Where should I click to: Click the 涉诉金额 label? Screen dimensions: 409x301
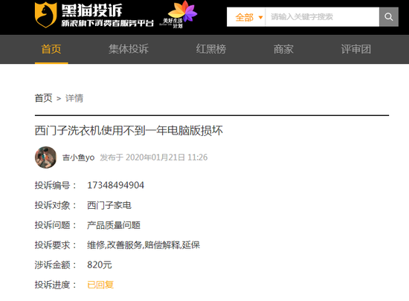[x=55, y=265]
